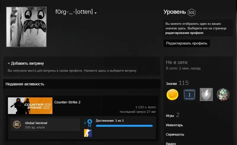The height and width of the screenshot is (145, 237).
Task: Click the Не в сети status
Action: point(177,62)
